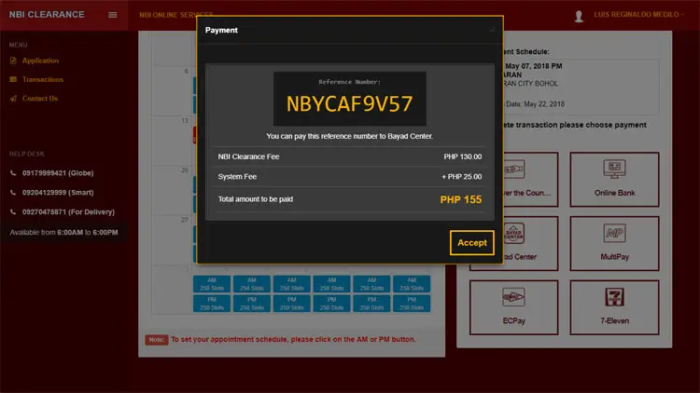
Task: Click the 09270475871 (For Delivery) number
Action: (68, 212)
